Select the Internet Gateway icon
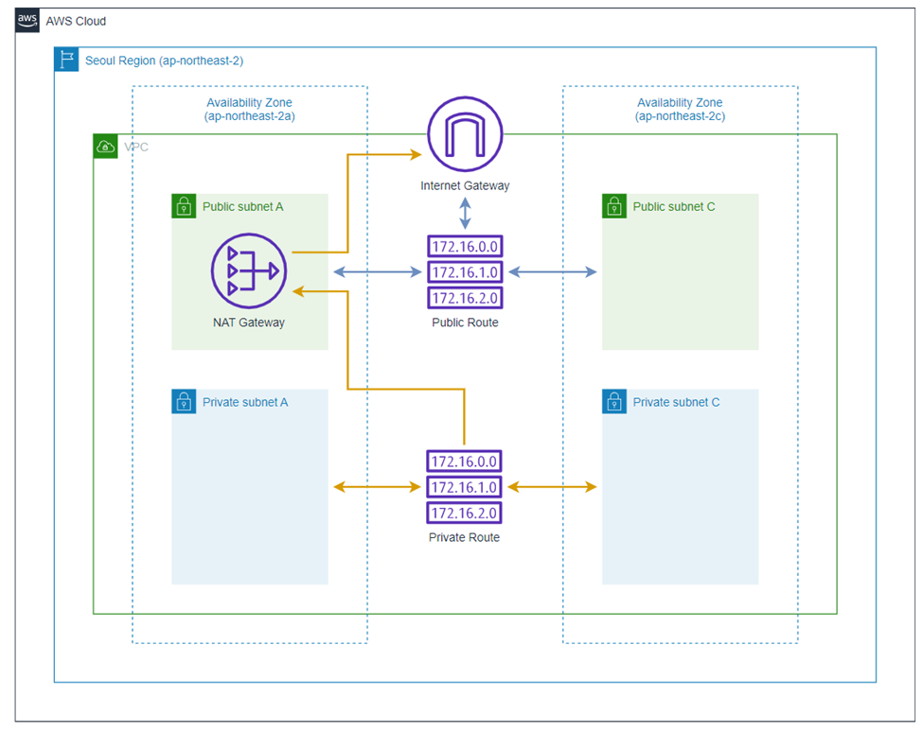923x732 pixels. 464,133
